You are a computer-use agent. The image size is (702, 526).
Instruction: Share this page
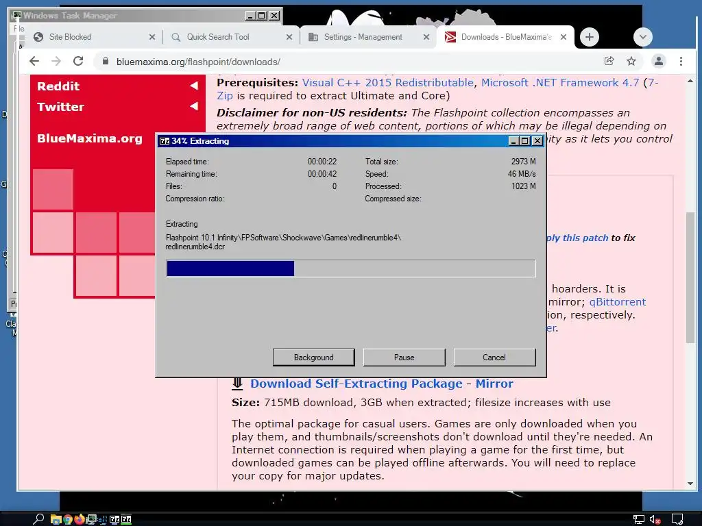[x=609, y=61]
